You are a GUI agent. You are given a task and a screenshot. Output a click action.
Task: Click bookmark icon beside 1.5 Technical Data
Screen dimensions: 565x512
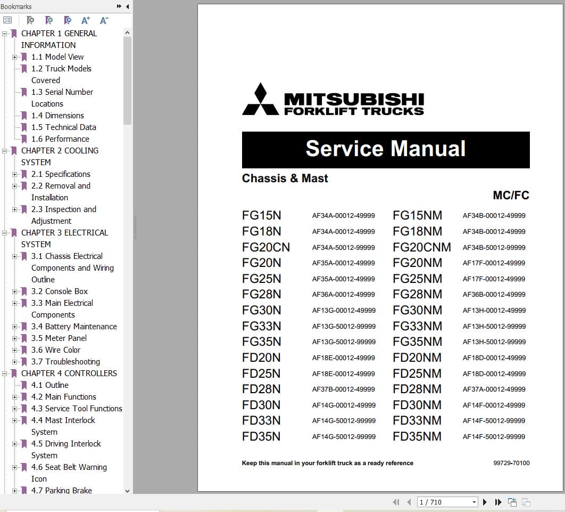(x=24, y=127)
